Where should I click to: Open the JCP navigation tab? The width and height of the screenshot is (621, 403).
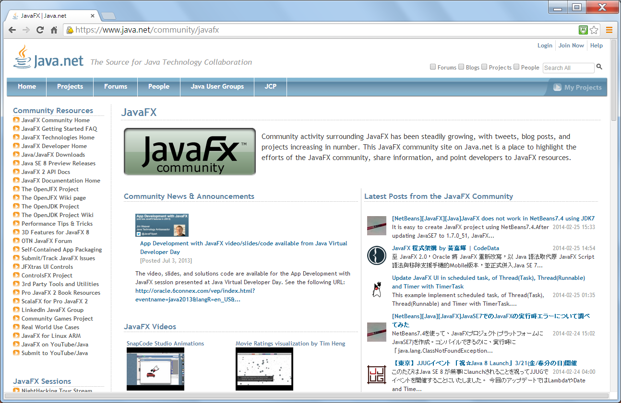point(271,87)
